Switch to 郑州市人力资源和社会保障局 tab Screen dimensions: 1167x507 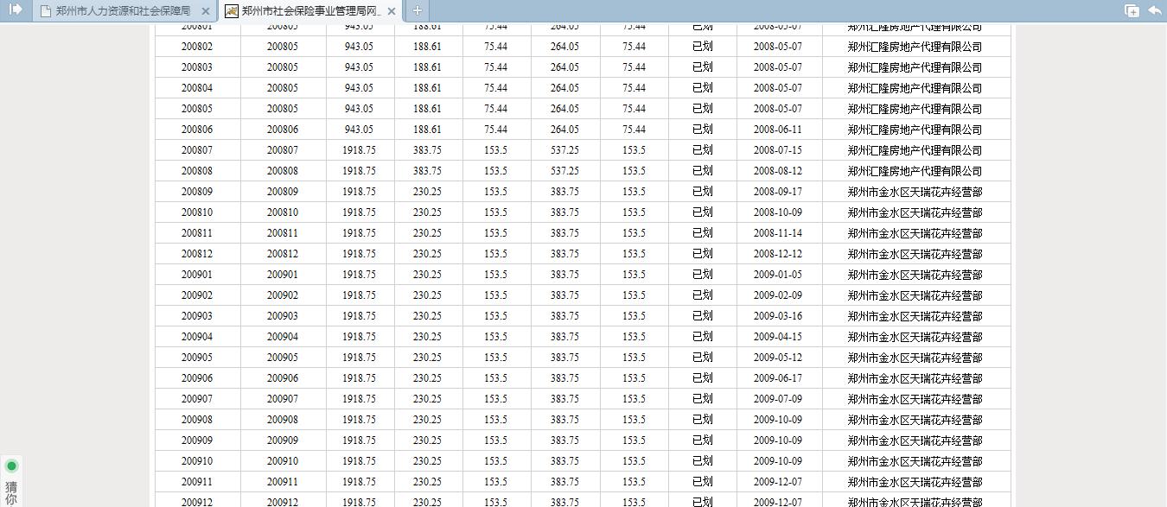click(x=123, y=11)
